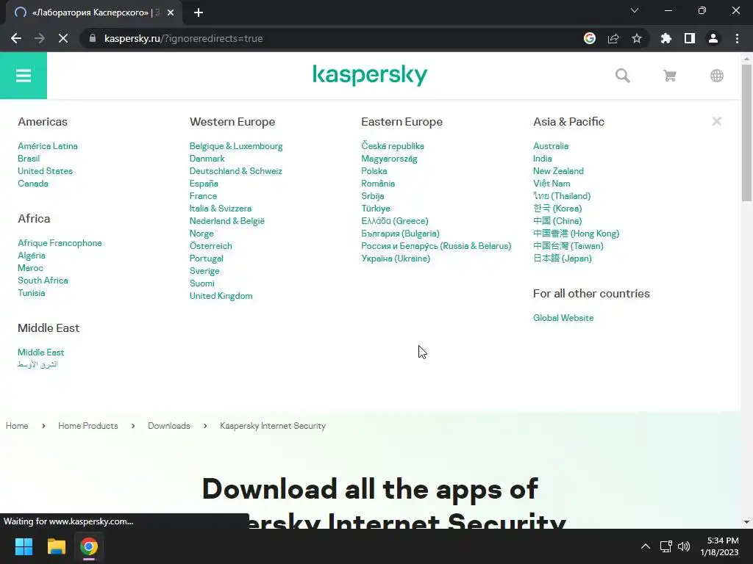Click the search magnifier icon
Screen dimensions: 753x564
[622, 76]
